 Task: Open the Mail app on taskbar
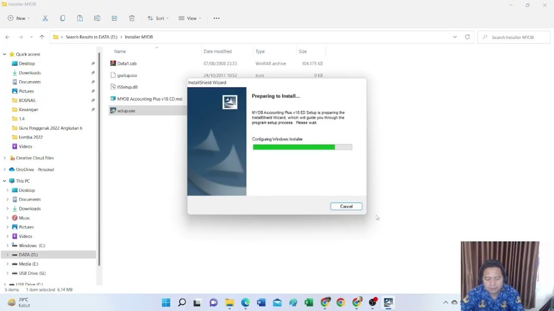pos(277,302)
